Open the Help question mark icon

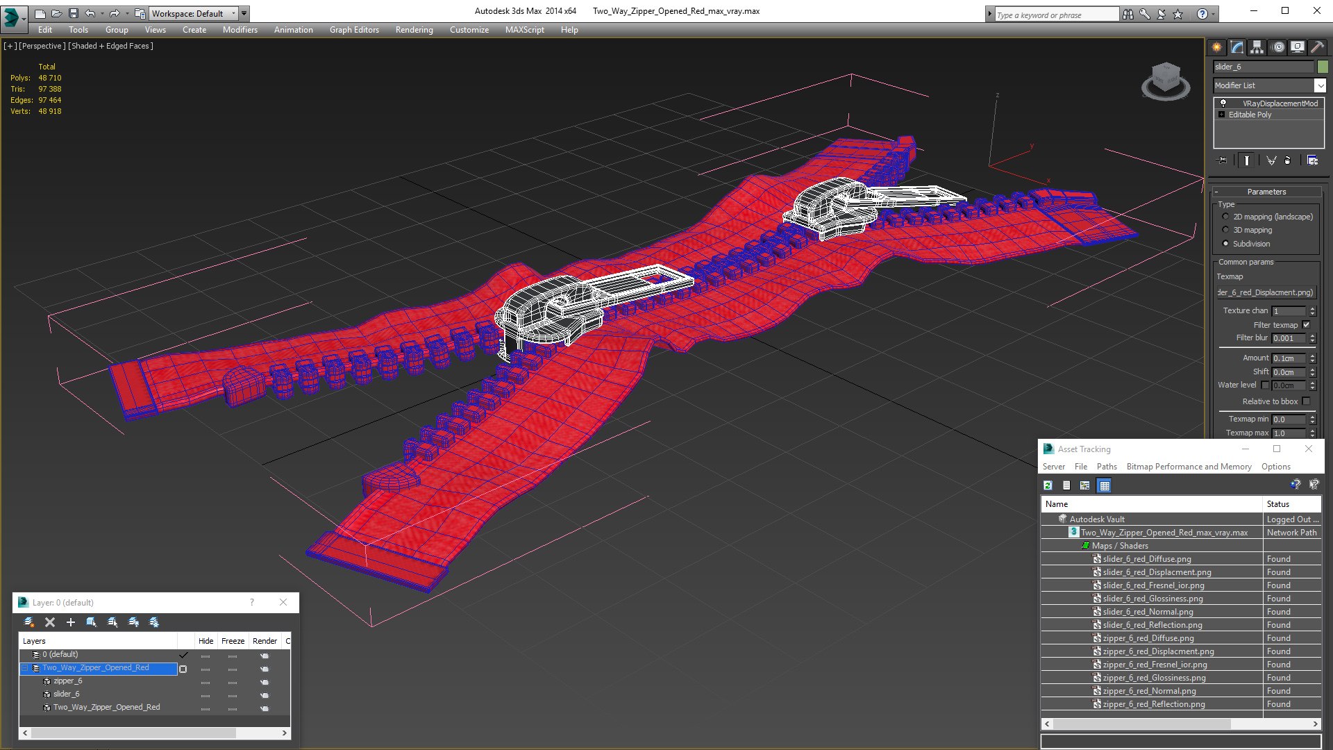click(1202, 14)
